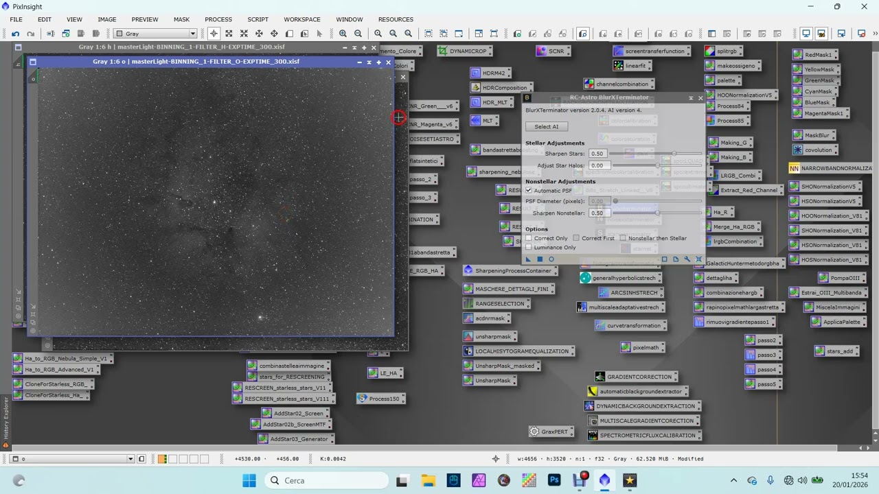This screenshot has width=879, height=494.
Task: Open File Explorer from the taskbar
Action: (428, 480)
